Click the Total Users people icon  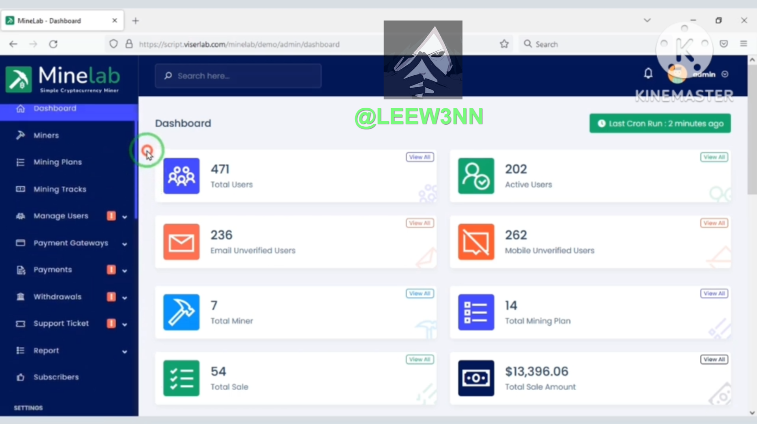[181, 176]
